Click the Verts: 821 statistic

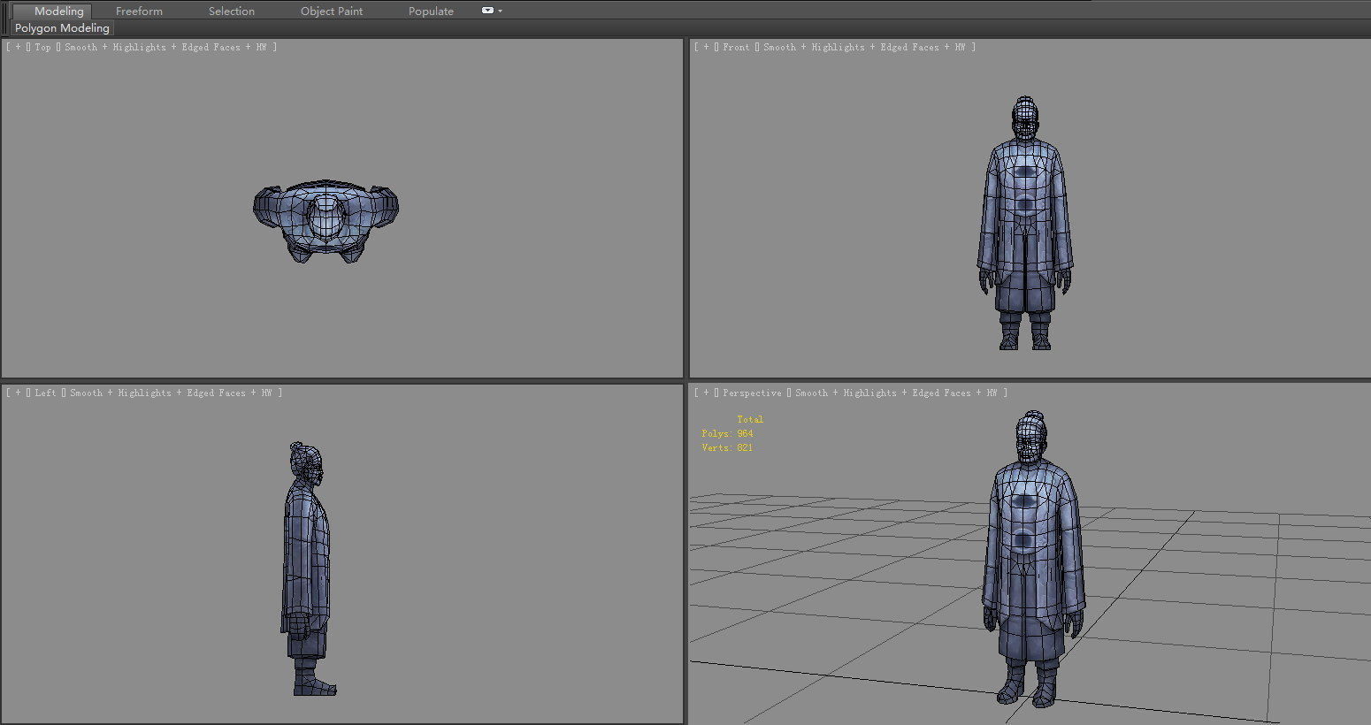pos(727,447)
